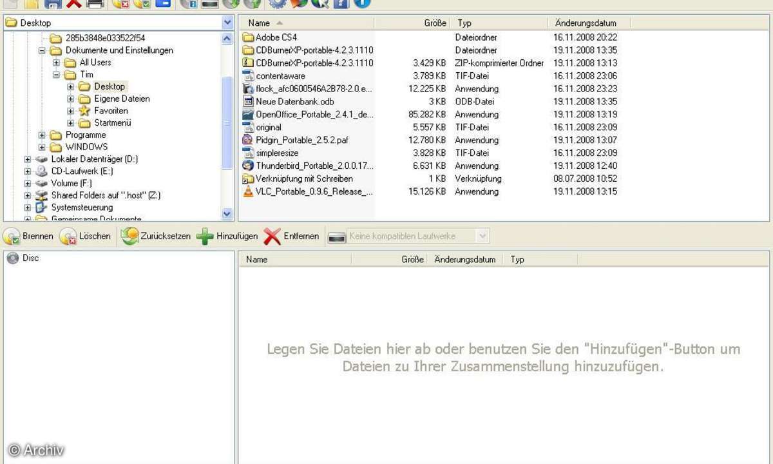Click the blue floppy disk save icon
The width and height of the screenshot is (773, 464).
53,3
